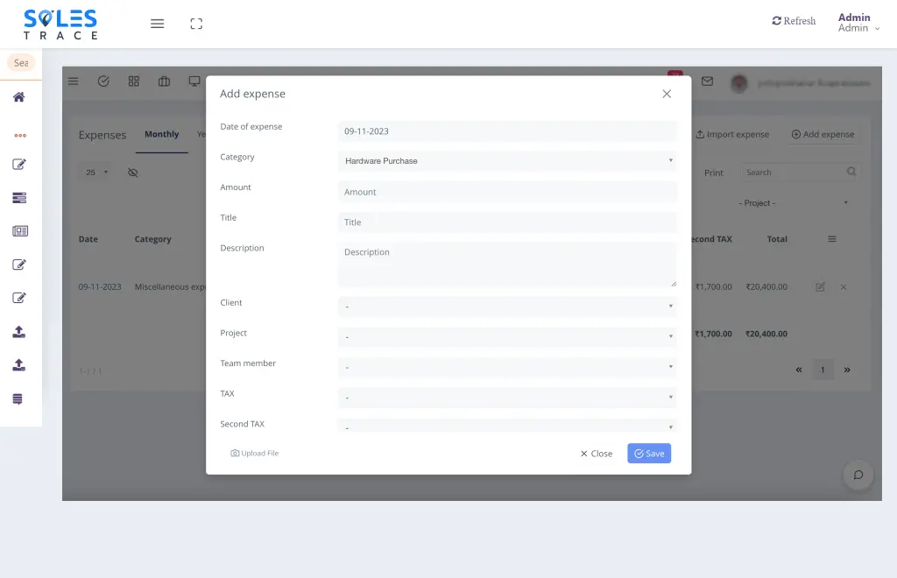Toggle the inner page hamburger menu
The width and height of the screenshot is (897, 578).
click(x=74, y=81)
